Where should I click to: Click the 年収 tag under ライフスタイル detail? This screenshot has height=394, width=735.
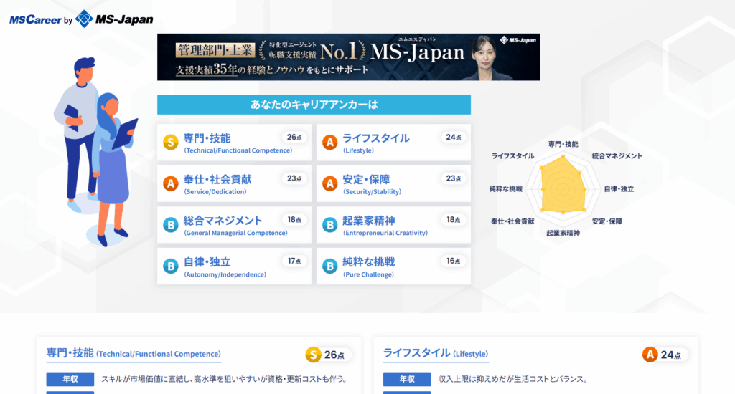tap(407, 379)
